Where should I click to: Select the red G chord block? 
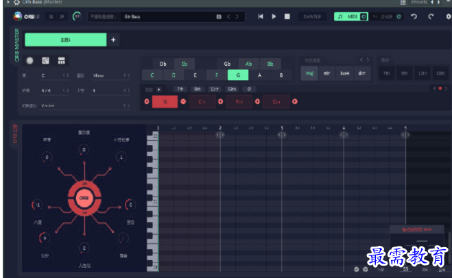(x=165, y=101)
